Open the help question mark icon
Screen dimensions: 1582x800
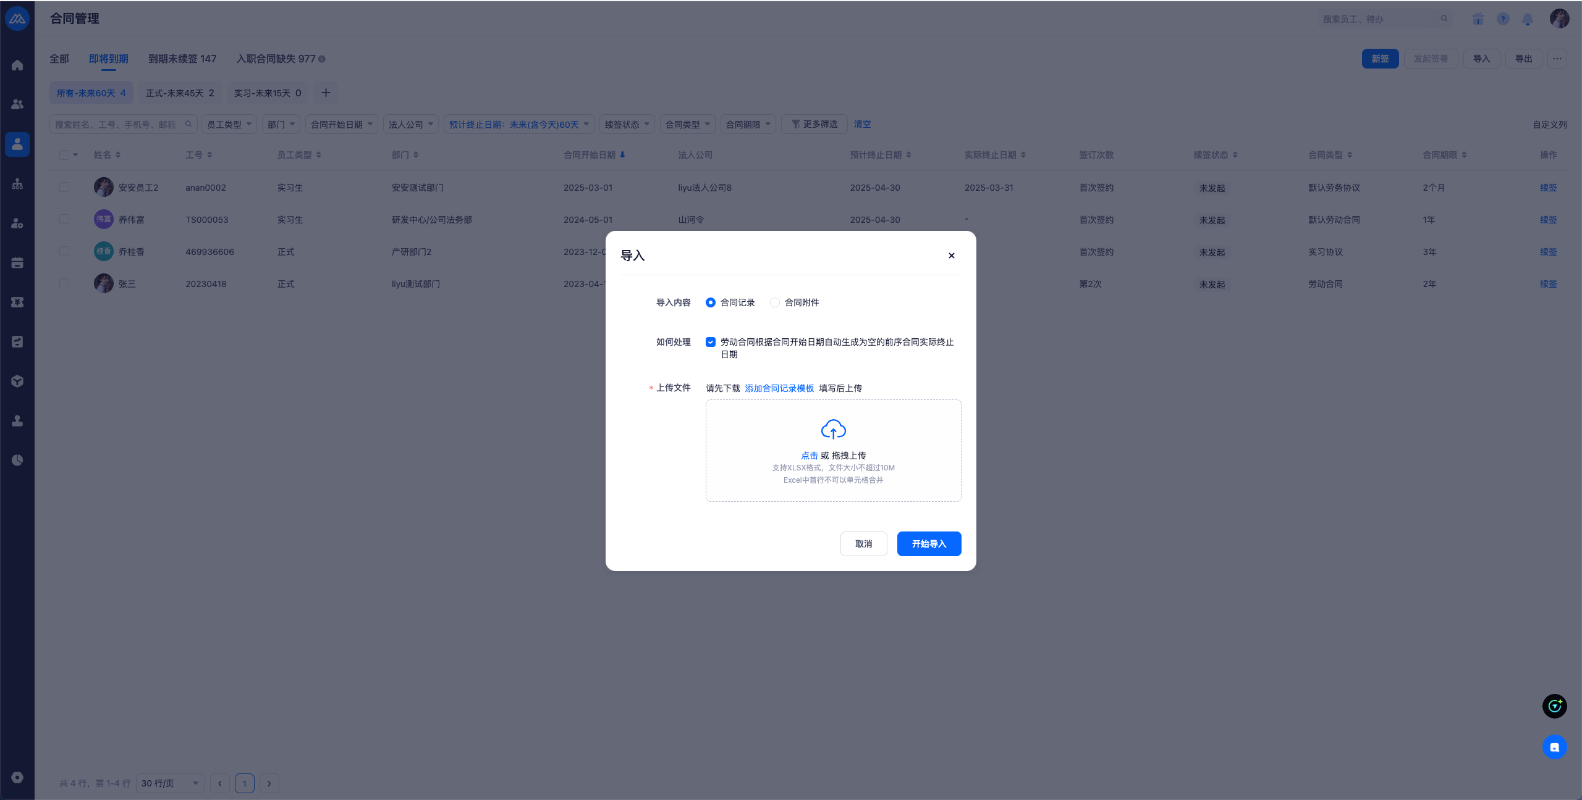pyautogui.click(x=1503, y=19)
